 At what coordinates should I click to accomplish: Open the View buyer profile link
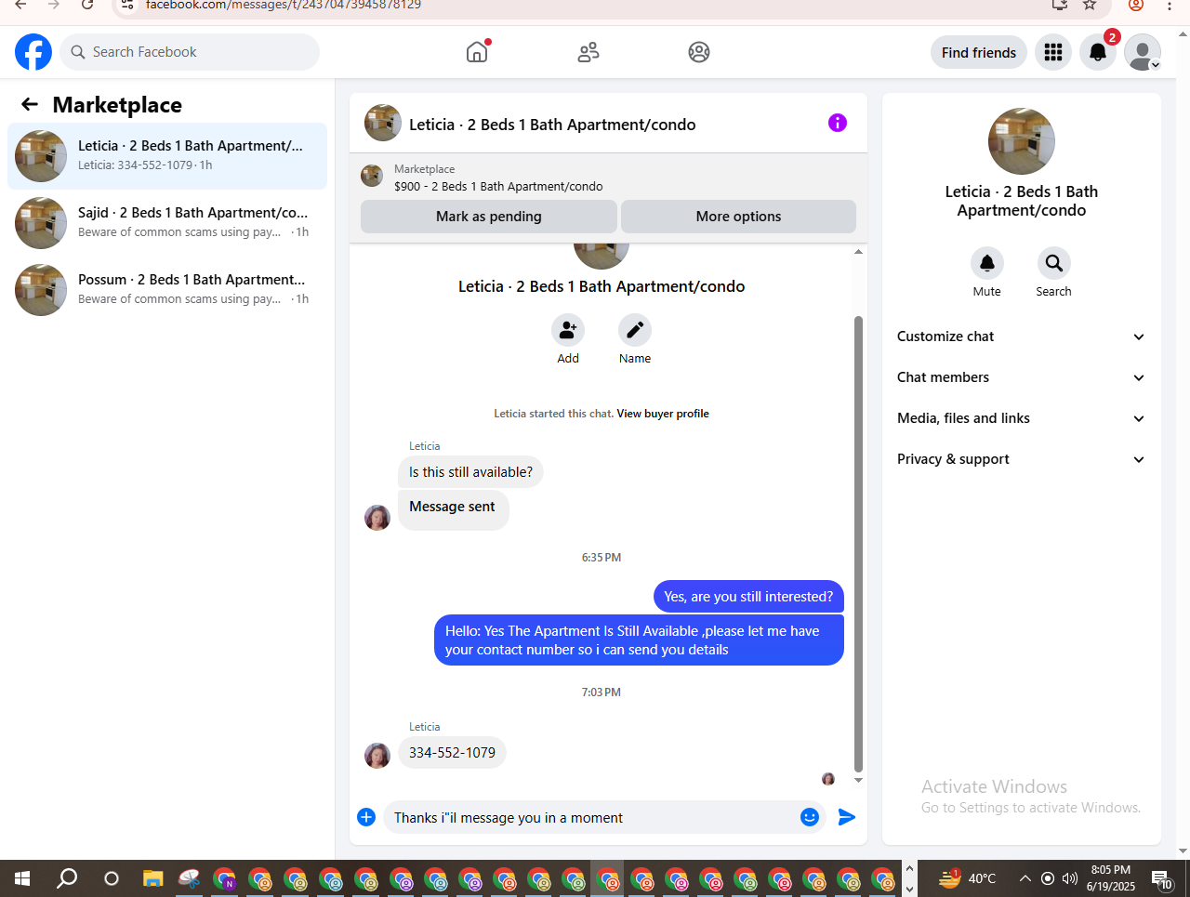click(x=663, y=414)
